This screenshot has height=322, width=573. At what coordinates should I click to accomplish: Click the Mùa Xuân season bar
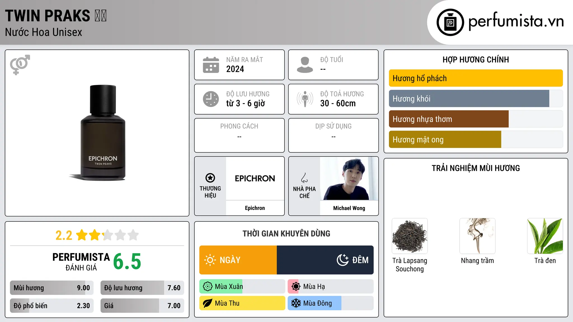coord(242,287)
